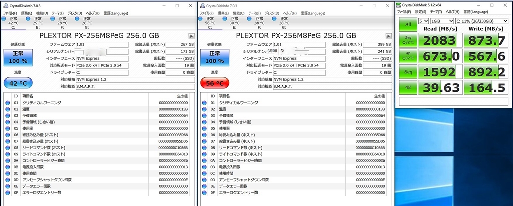Click status circle of row 08 in 56 °C window

point(204,148)
